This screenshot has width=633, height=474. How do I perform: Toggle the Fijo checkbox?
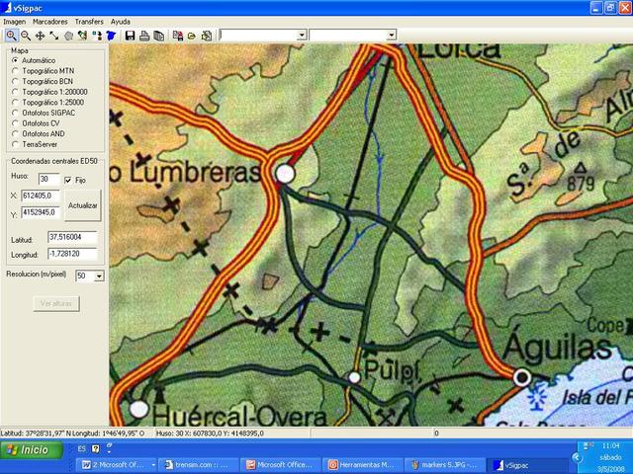point(68,180)
